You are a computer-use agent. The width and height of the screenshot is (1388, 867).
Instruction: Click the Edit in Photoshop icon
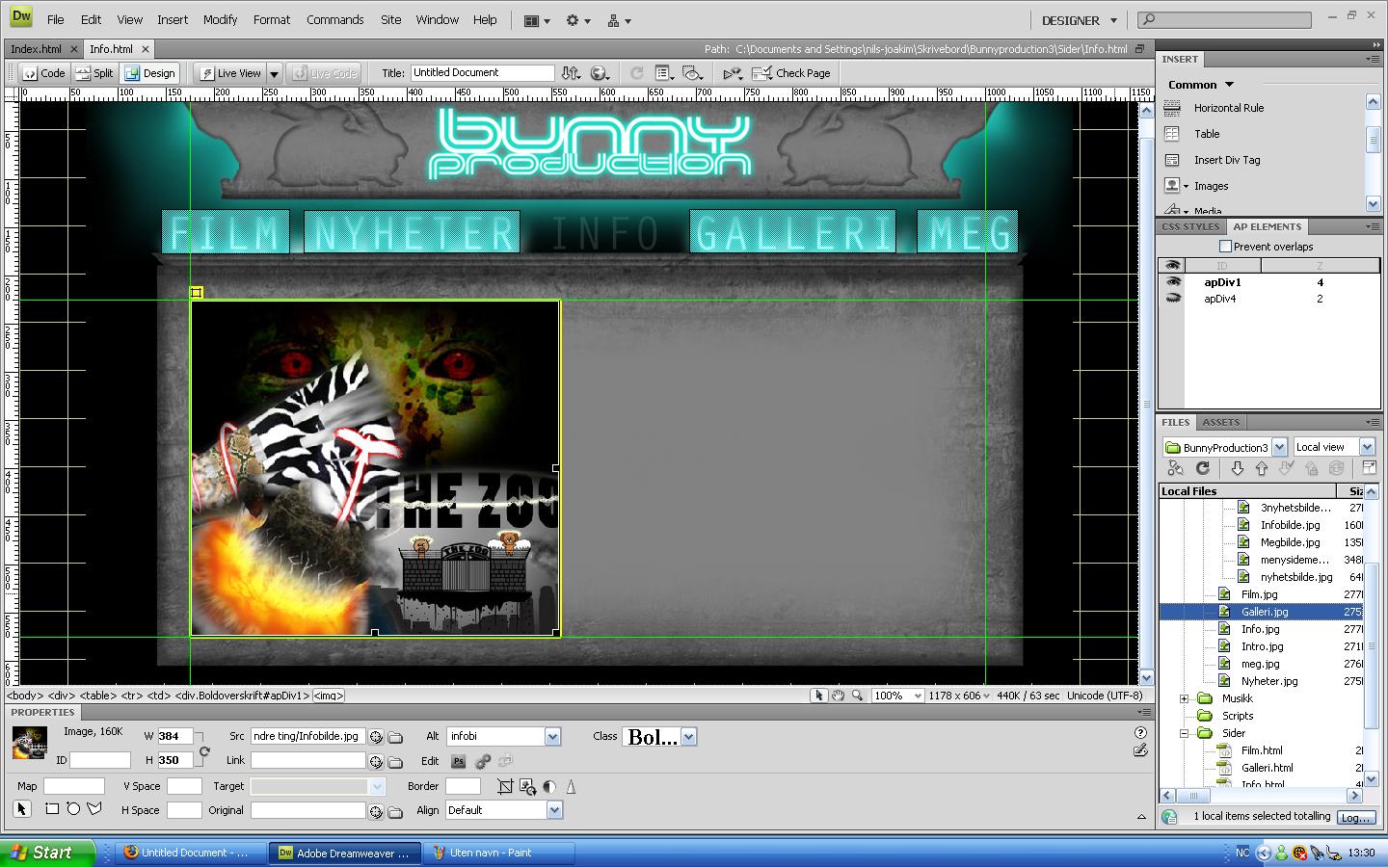(x=459, y=761)
